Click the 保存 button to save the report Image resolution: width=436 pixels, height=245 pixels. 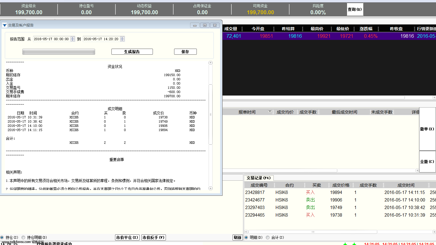[x=185, y=52]
